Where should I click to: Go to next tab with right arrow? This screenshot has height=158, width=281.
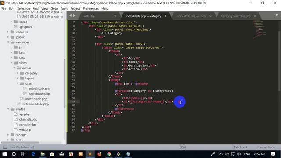(74, 16)
